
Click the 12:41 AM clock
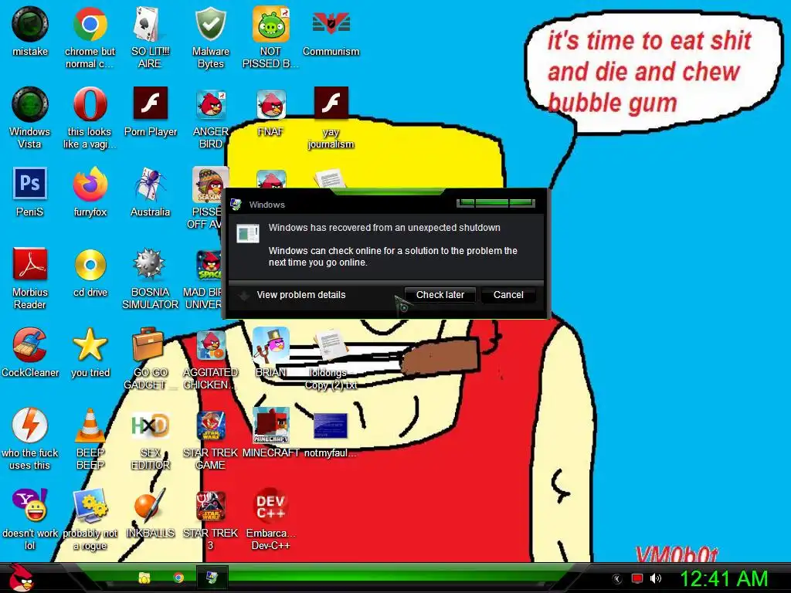pos(723,578)
